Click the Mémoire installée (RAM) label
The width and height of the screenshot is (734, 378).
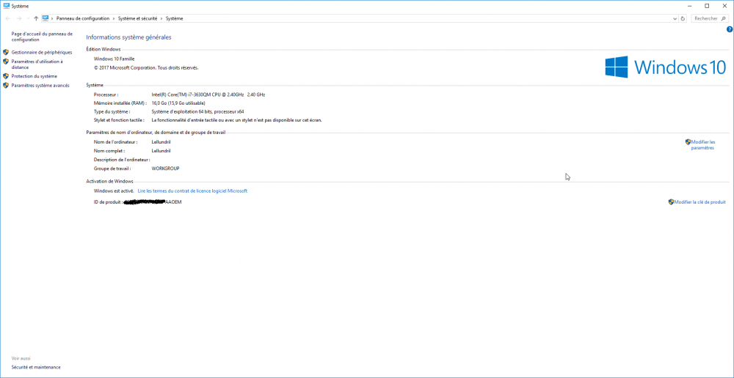tap(120, 103)
